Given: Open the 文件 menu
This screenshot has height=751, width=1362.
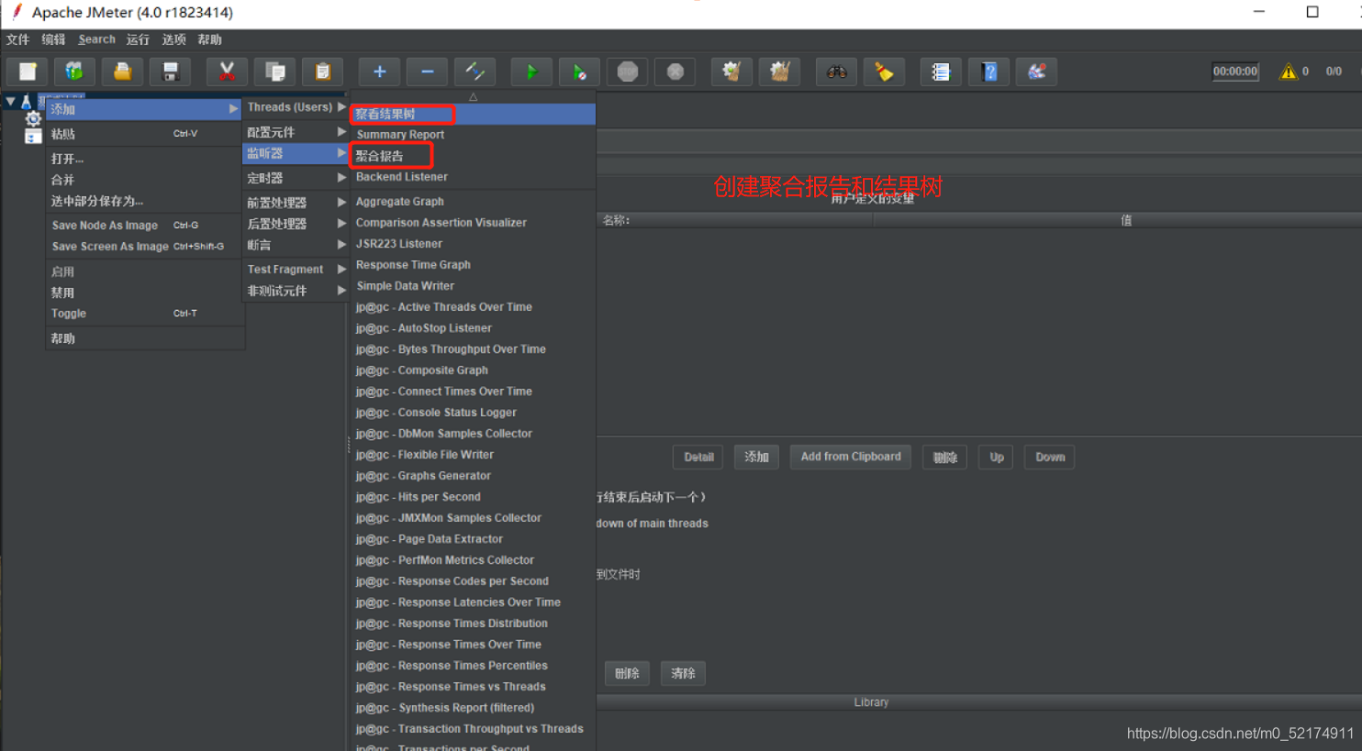Looking at the screenshot, I should pyautogui.click(x=17, y=39).
